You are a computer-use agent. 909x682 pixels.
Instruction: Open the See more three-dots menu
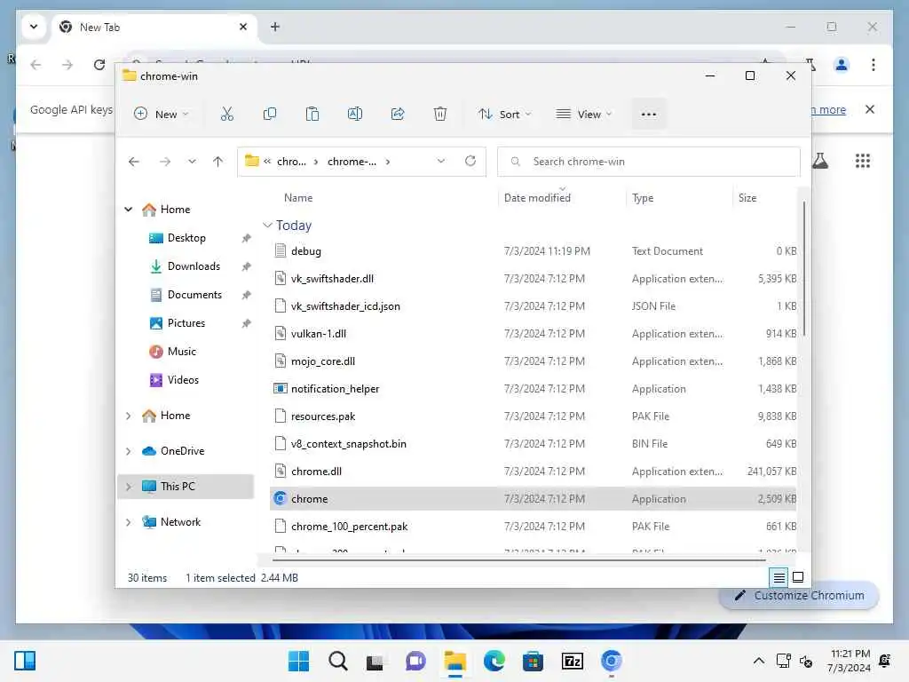(649, 115)
